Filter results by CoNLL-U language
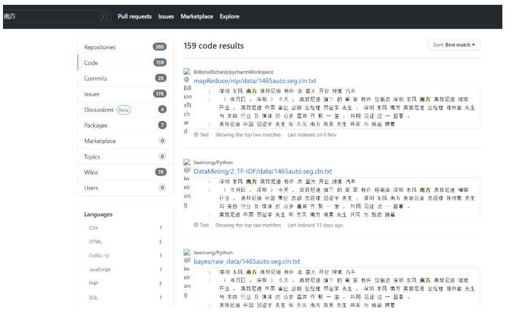 [125, 255]
